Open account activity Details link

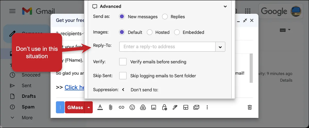[x=286, y=80]
